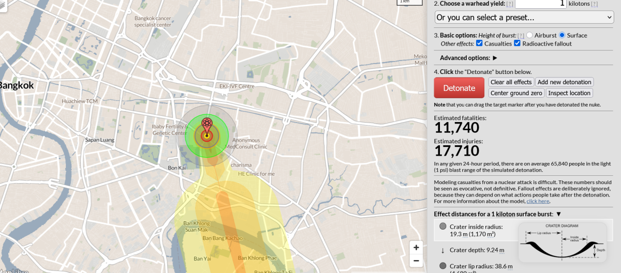621x273 pixels.
Task: Click Inspect location button
Action: click(x=569, y=93)
